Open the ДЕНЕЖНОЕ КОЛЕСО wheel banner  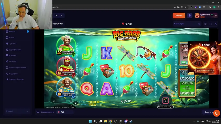point(204,58)
